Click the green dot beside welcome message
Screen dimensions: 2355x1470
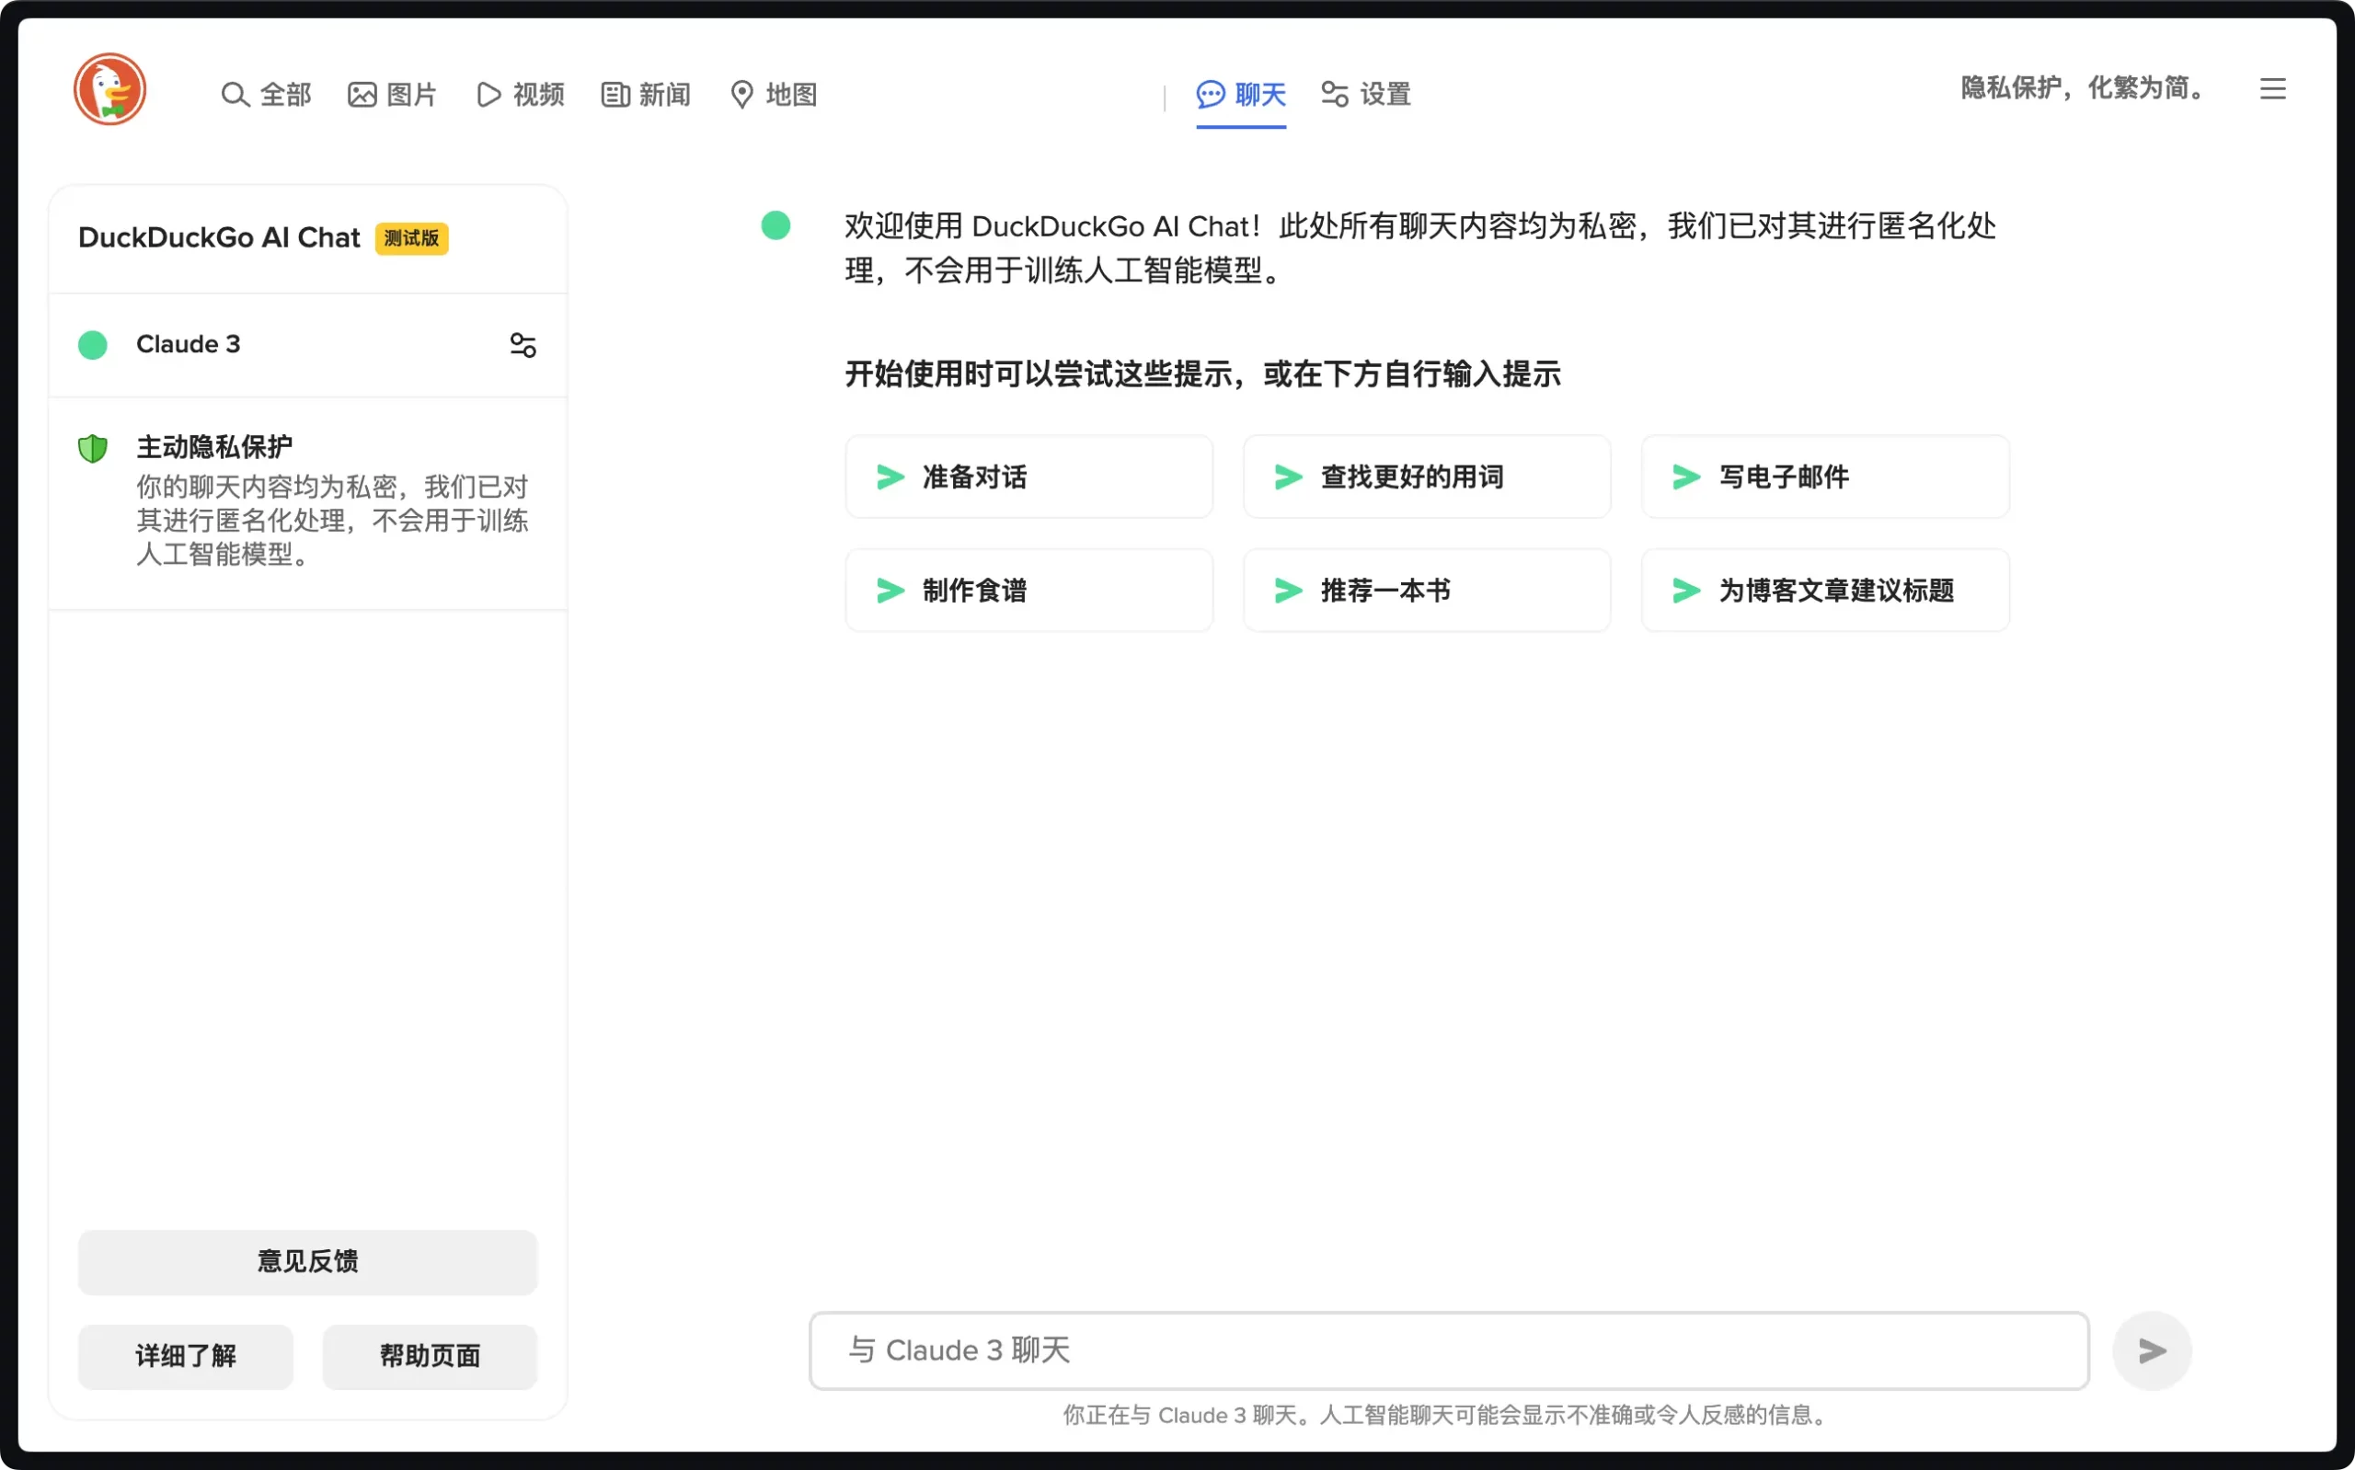(775, 225)
